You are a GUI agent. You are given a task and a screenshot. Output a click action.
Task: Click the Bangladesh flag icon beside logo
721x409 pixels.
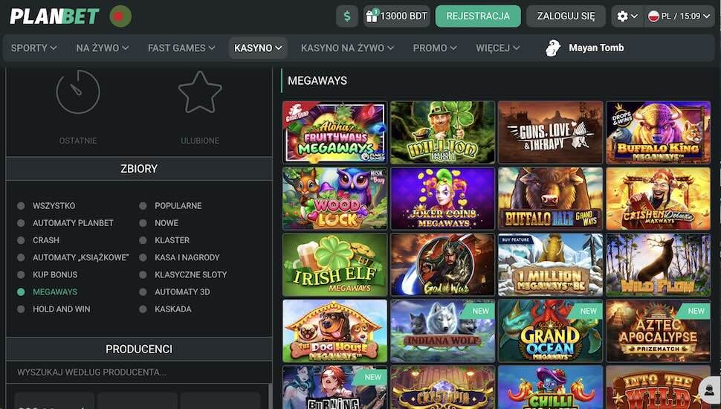pyautogui.click(x=120, y=16)
